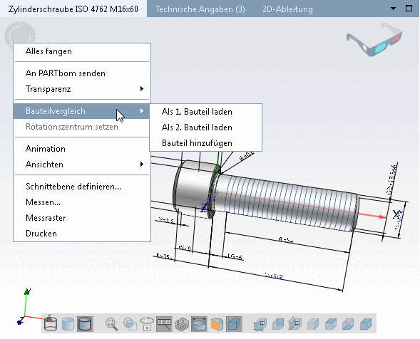Click the orange section cut icon
This screenshot has width=420, height=339.
click(217, 324)
